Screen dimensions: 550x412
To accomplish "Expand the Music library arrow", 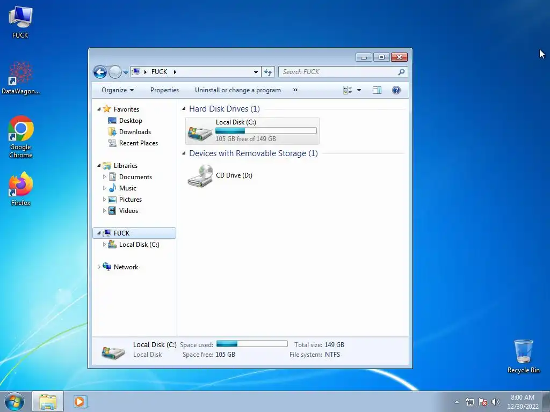I will pos(104,188).
